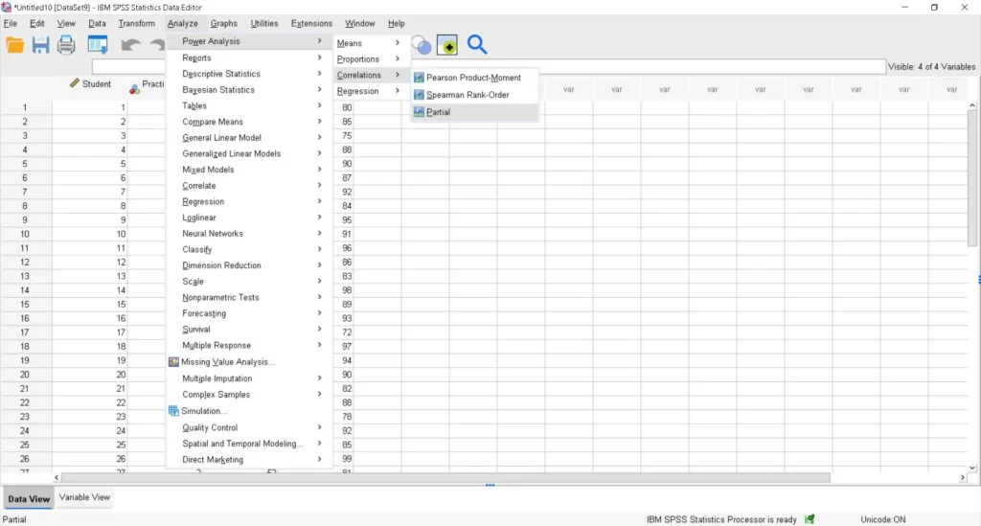Viewport: 981px width, 526px height.
Task: Open the Window menu
Action: tap(360, 23)
